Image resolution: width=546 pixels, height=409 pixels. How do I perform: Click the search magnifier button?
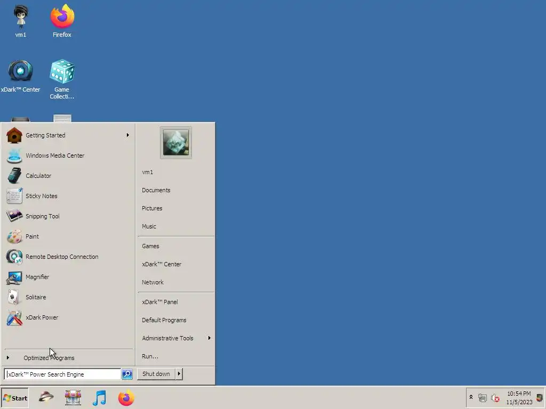click(127, 374)
